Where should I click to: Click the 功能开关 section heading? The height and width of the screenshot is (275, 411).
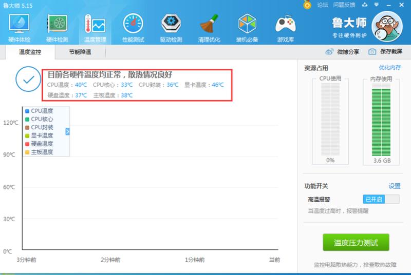pos(316,186)
